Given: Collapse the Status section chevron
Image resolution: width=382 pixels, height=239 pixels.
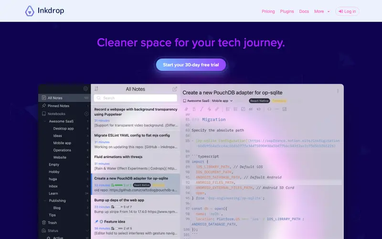Looking at the screenshot, I should point(87,231).
